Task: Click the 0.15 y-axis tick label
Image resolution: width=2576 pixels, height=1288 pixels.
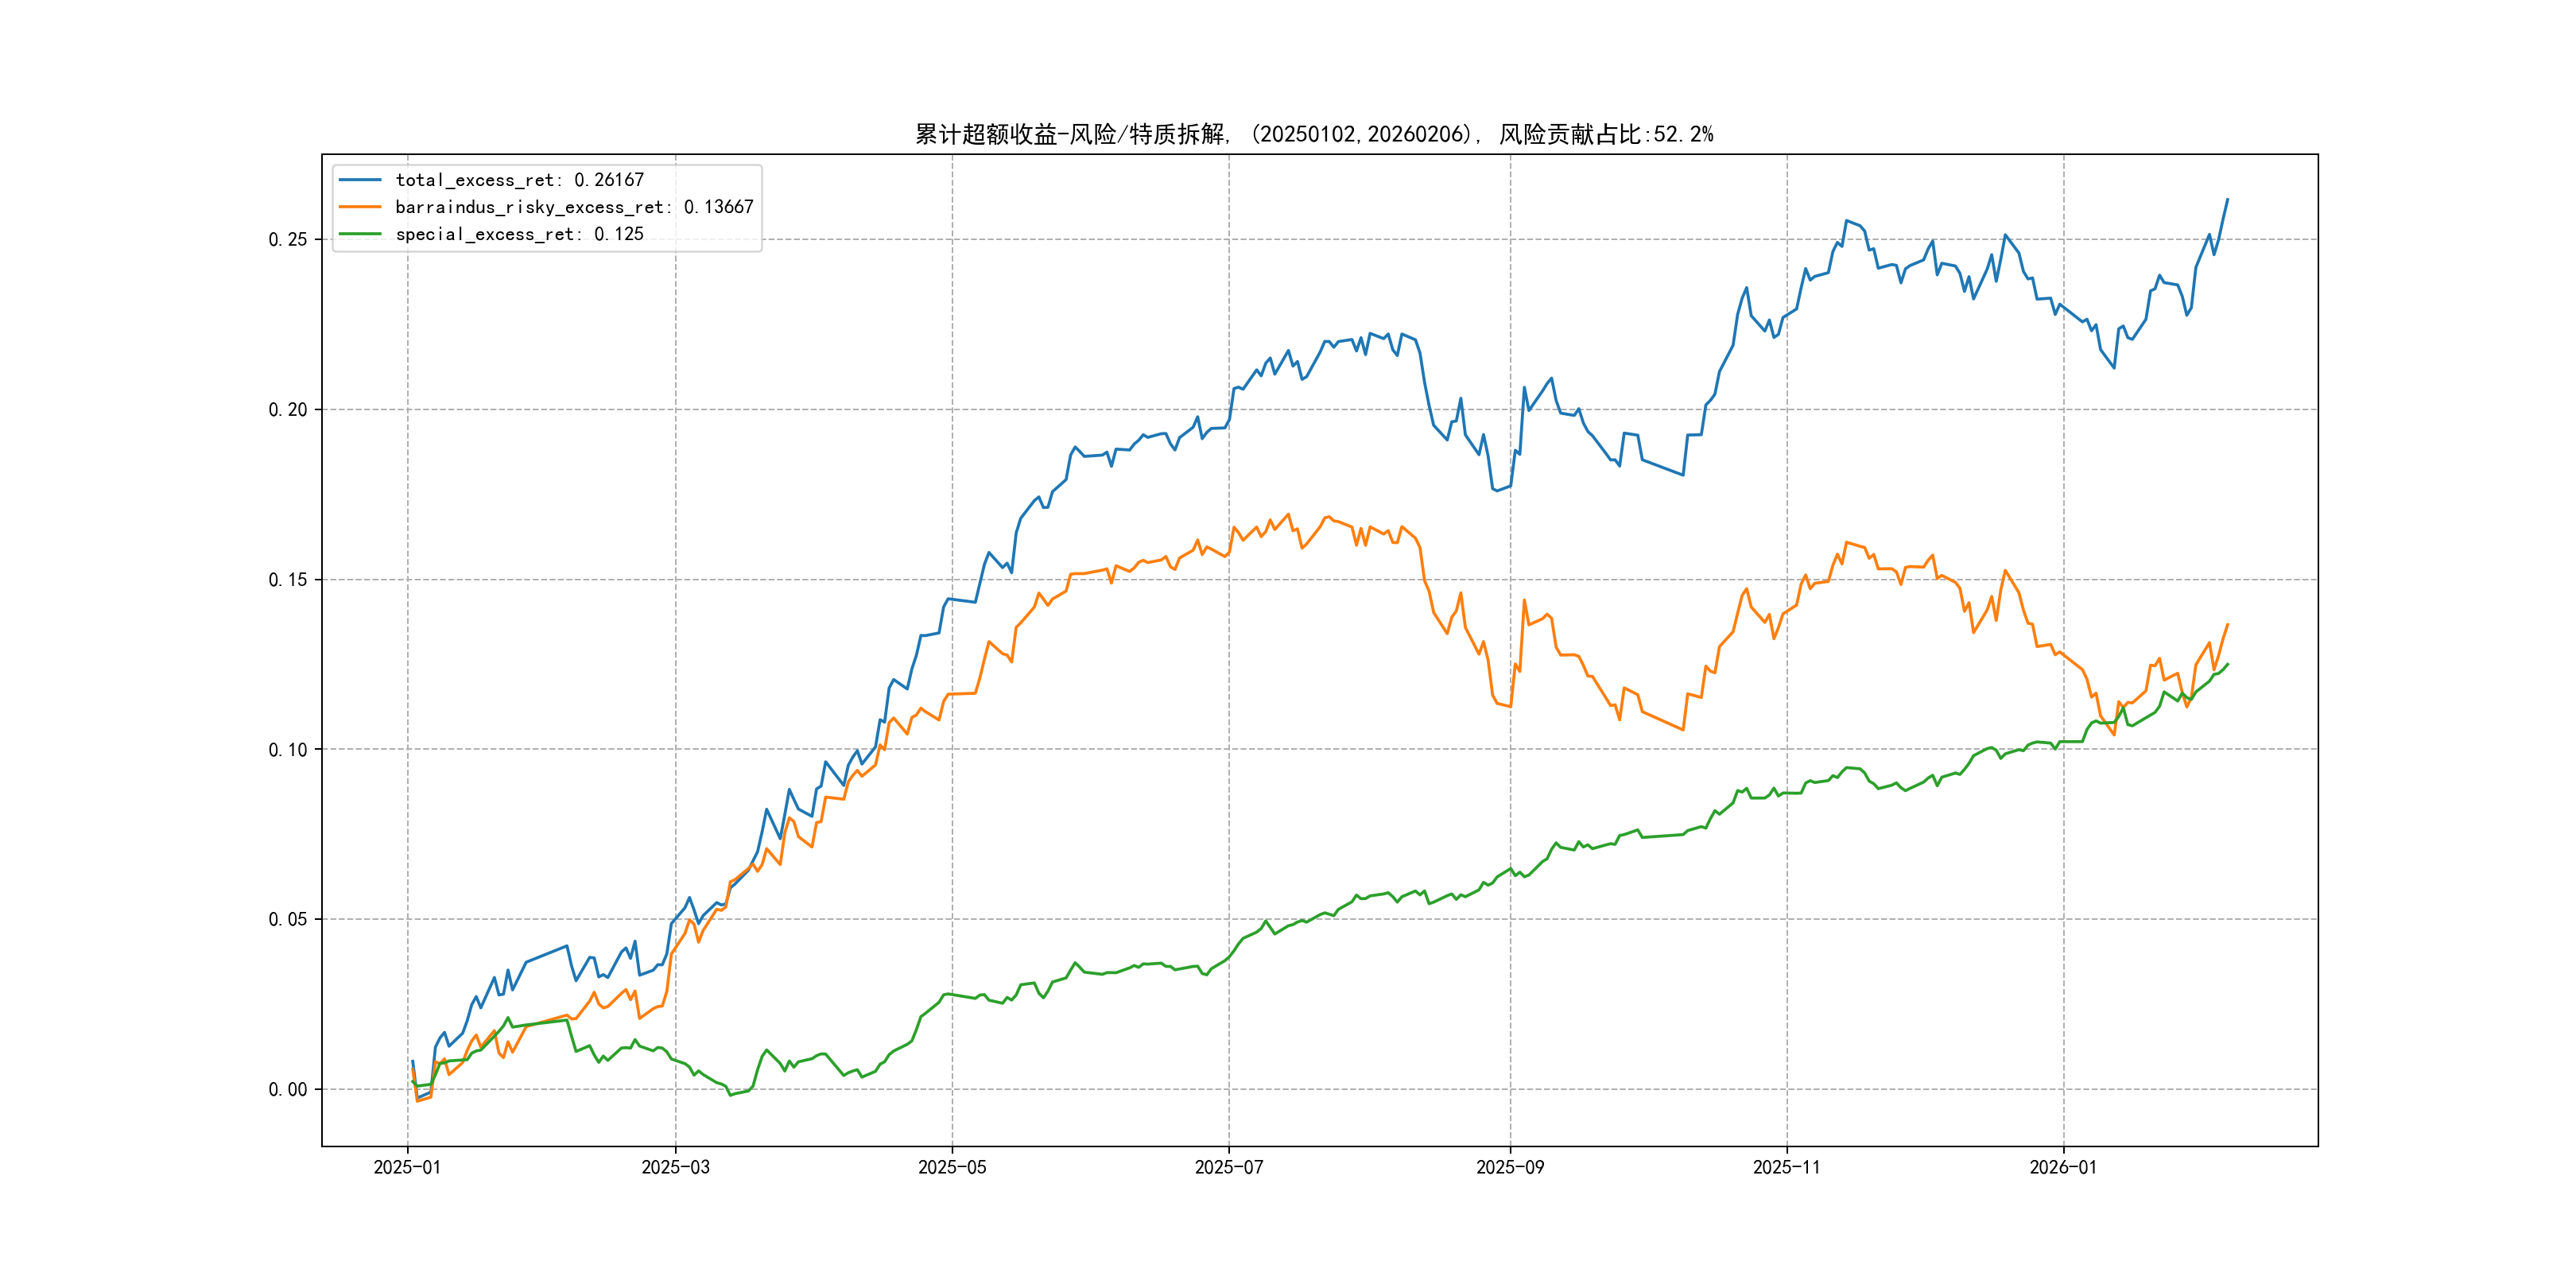Action: 288,579
